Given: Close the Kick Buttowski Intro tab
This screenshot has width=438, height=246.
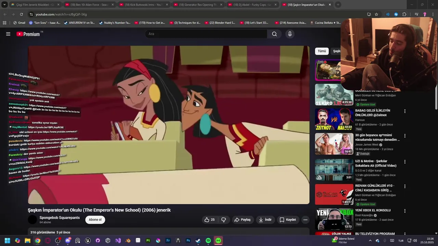Looking at the screenshot, I should pos(167,5).
